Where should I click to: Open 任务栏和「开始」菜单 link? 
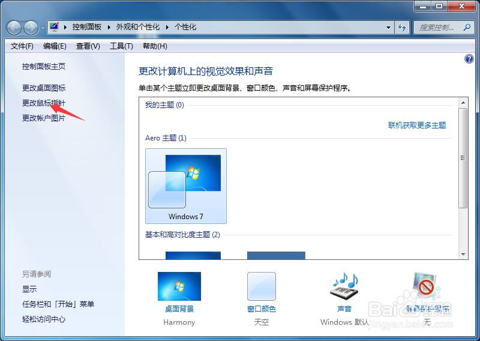(x=58, y=304)
